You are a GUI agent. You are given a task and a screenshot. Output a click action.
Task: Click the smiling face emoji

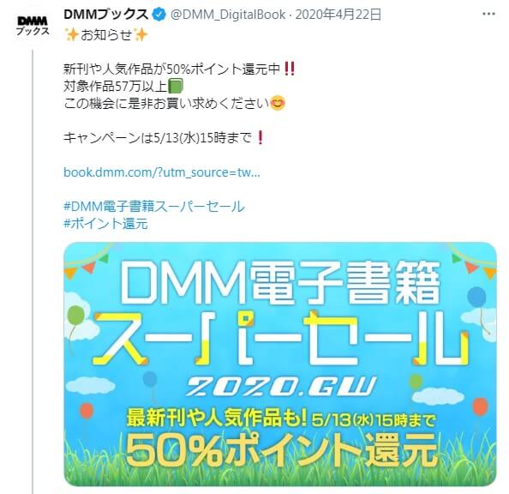tap(278, 104)
